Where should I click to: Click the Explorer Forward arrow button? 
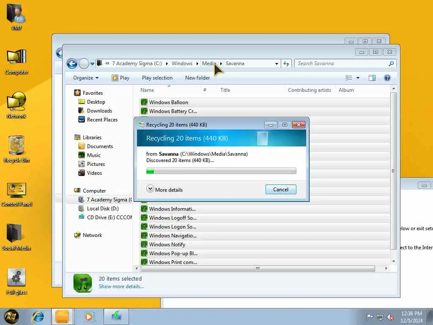pos(84,63)
